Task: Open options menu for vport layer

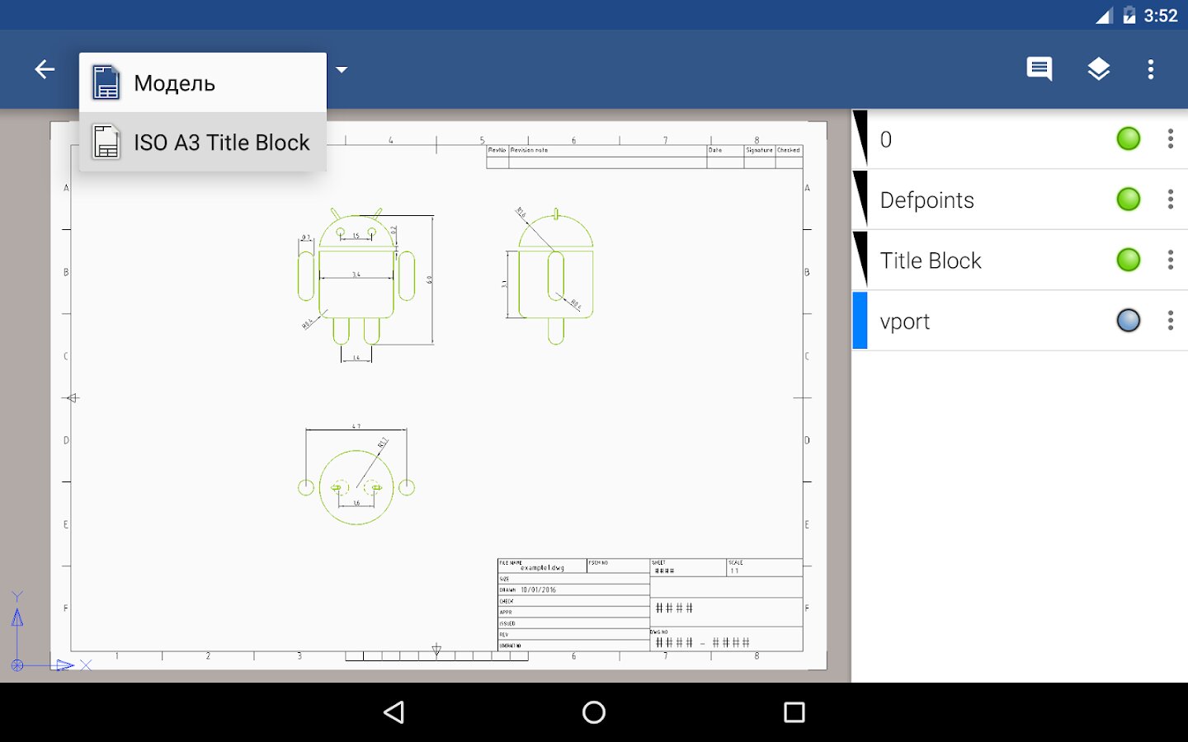Action: pyautogui.click(x=1171, y=320)
